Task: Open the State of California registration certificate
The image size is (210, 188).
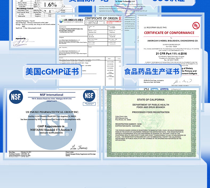Action: tap(152, 123)
